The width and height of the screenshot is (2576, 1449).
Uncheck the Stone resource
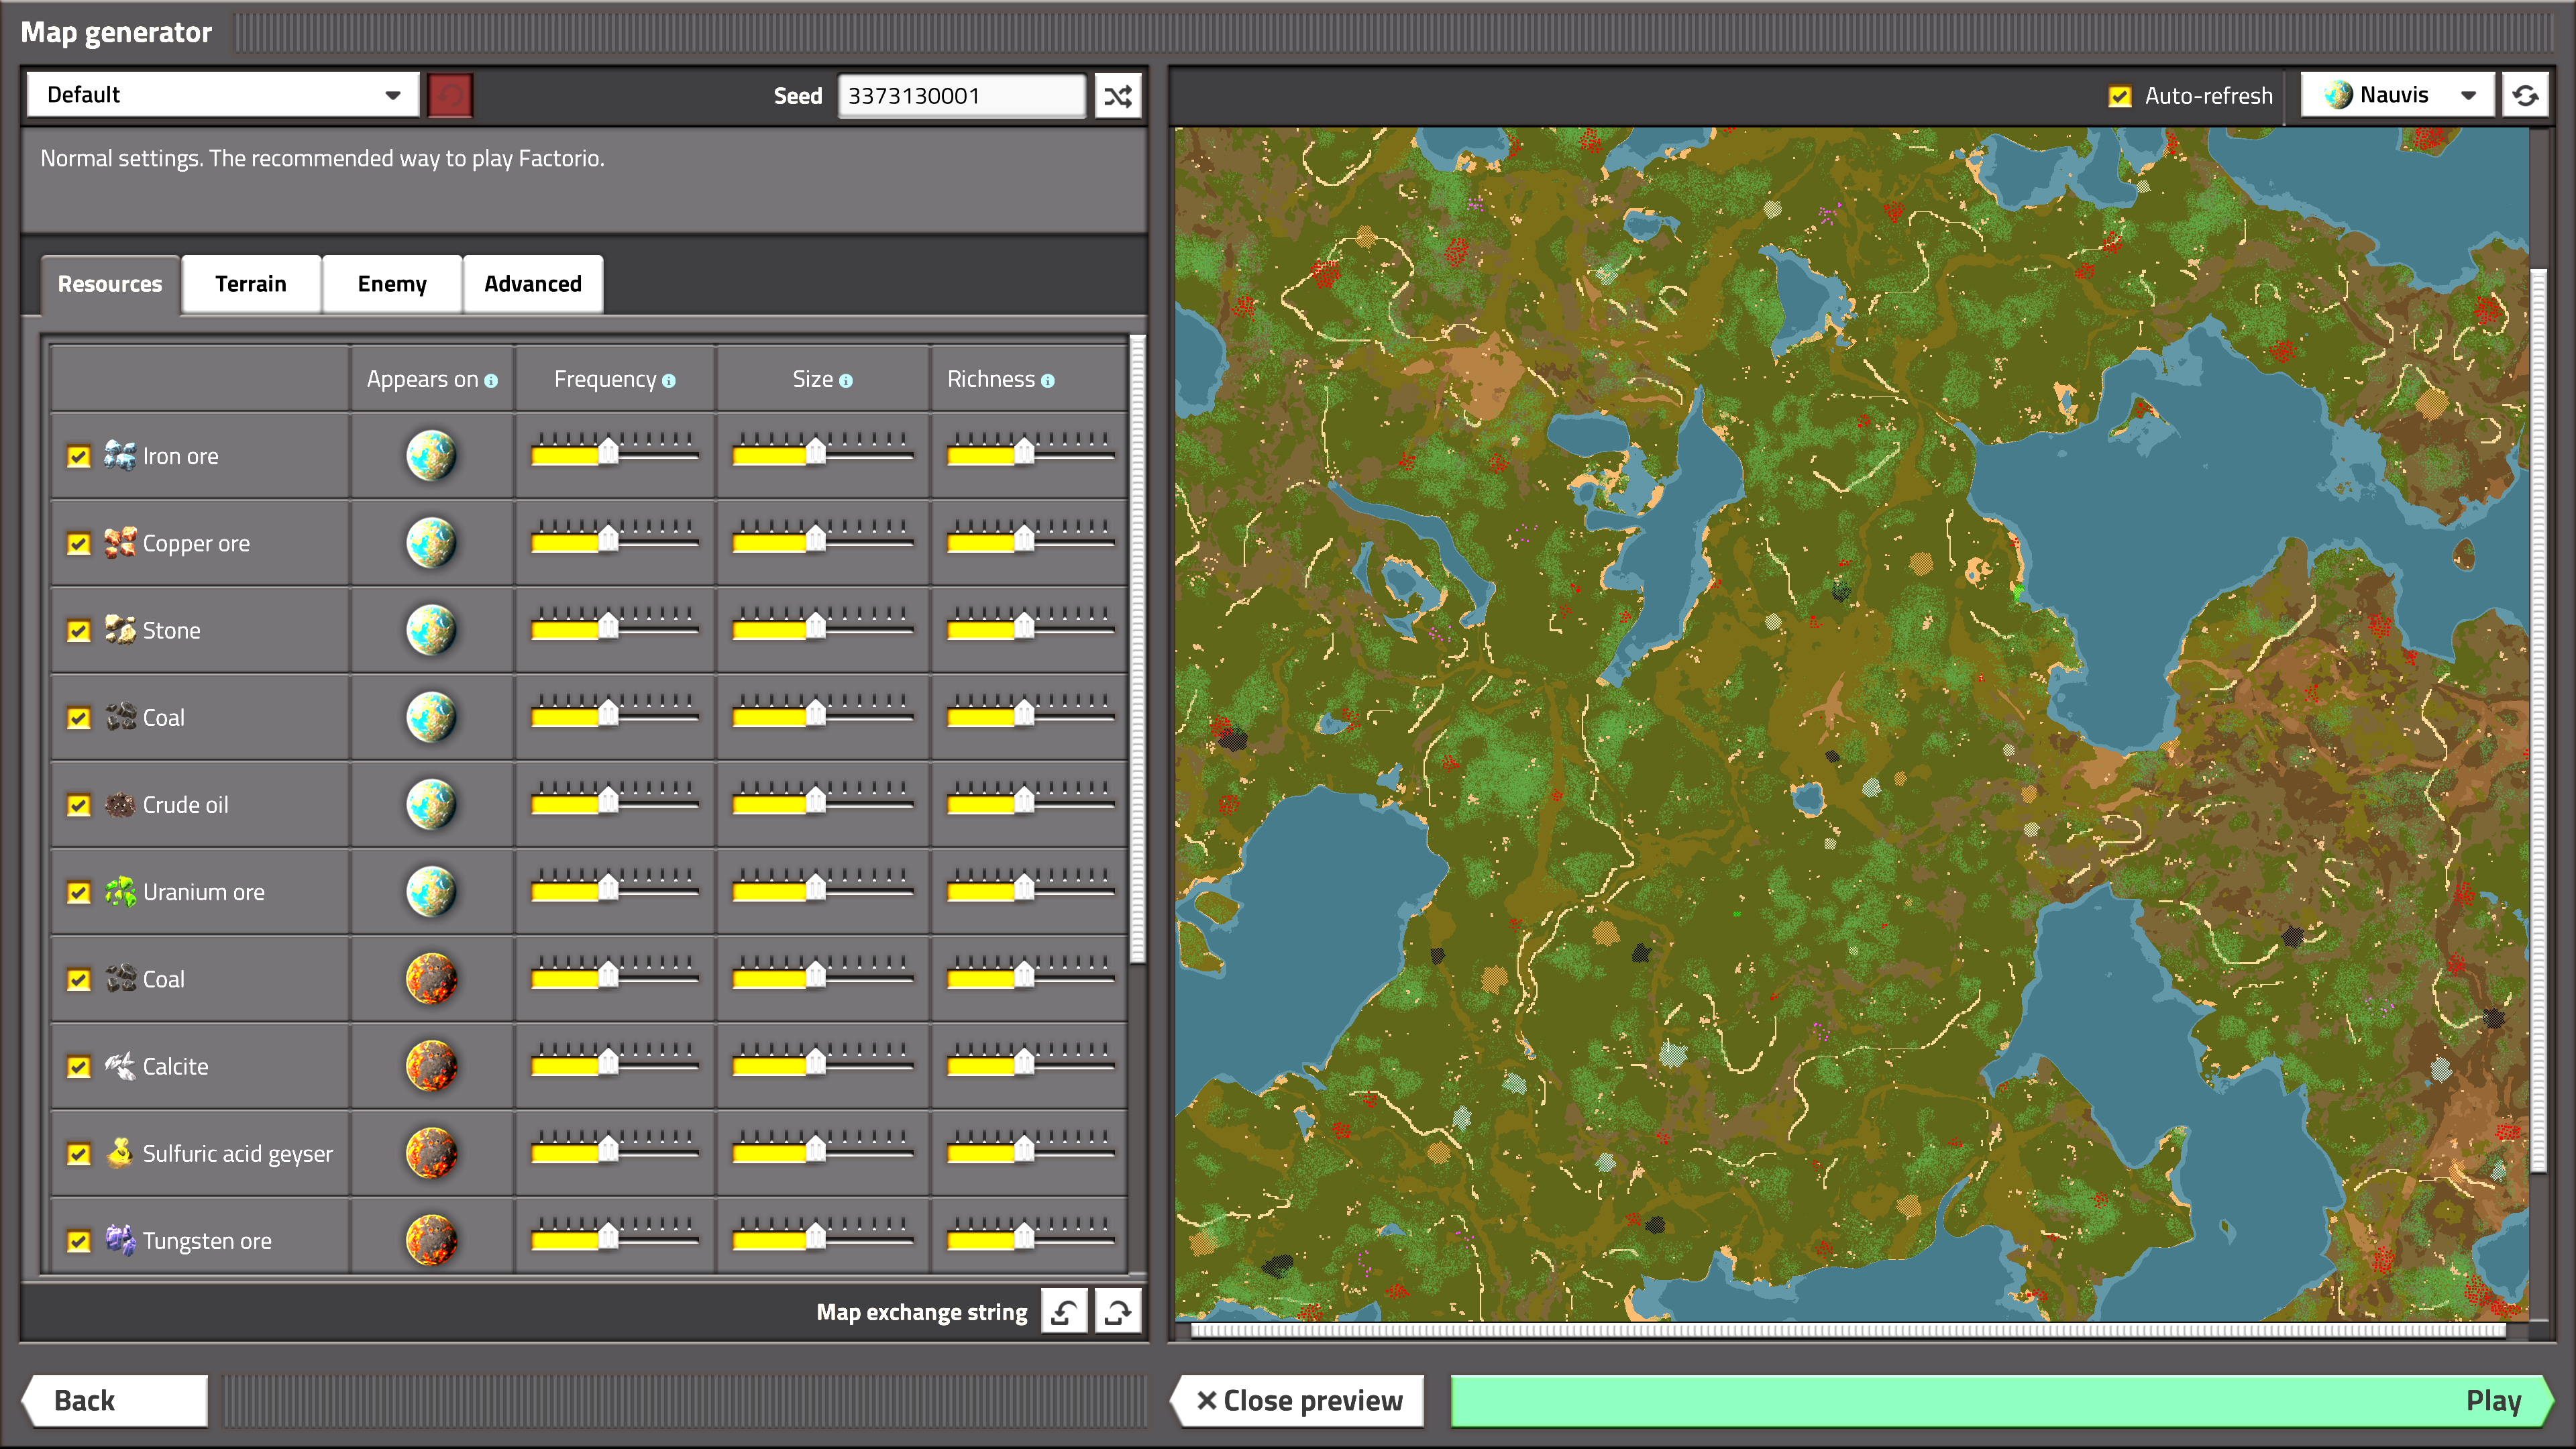pyautogui.click(x=78, y=631)
